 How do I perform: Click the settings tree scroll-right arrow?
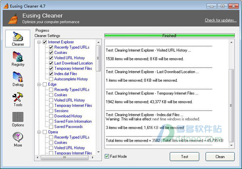tap(92, 157)
